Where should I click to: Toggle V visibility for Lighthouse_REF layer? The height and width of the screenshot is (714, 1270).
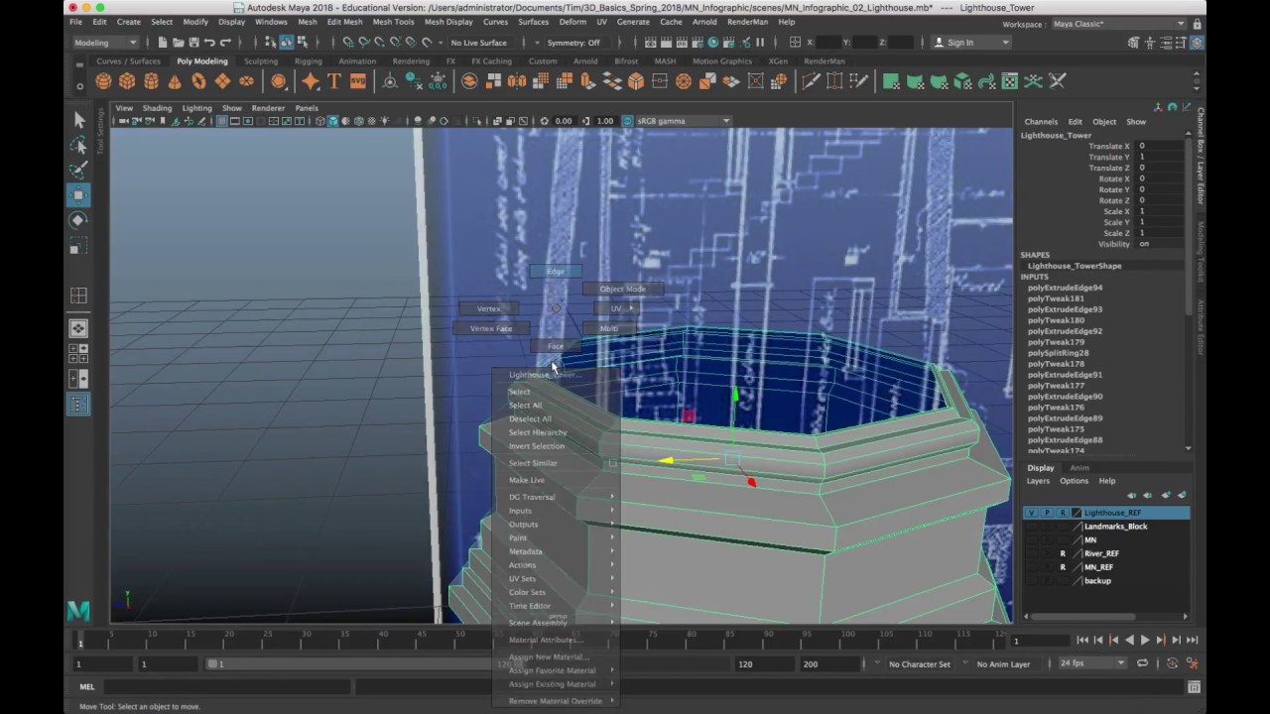(x=1032, y=513)
